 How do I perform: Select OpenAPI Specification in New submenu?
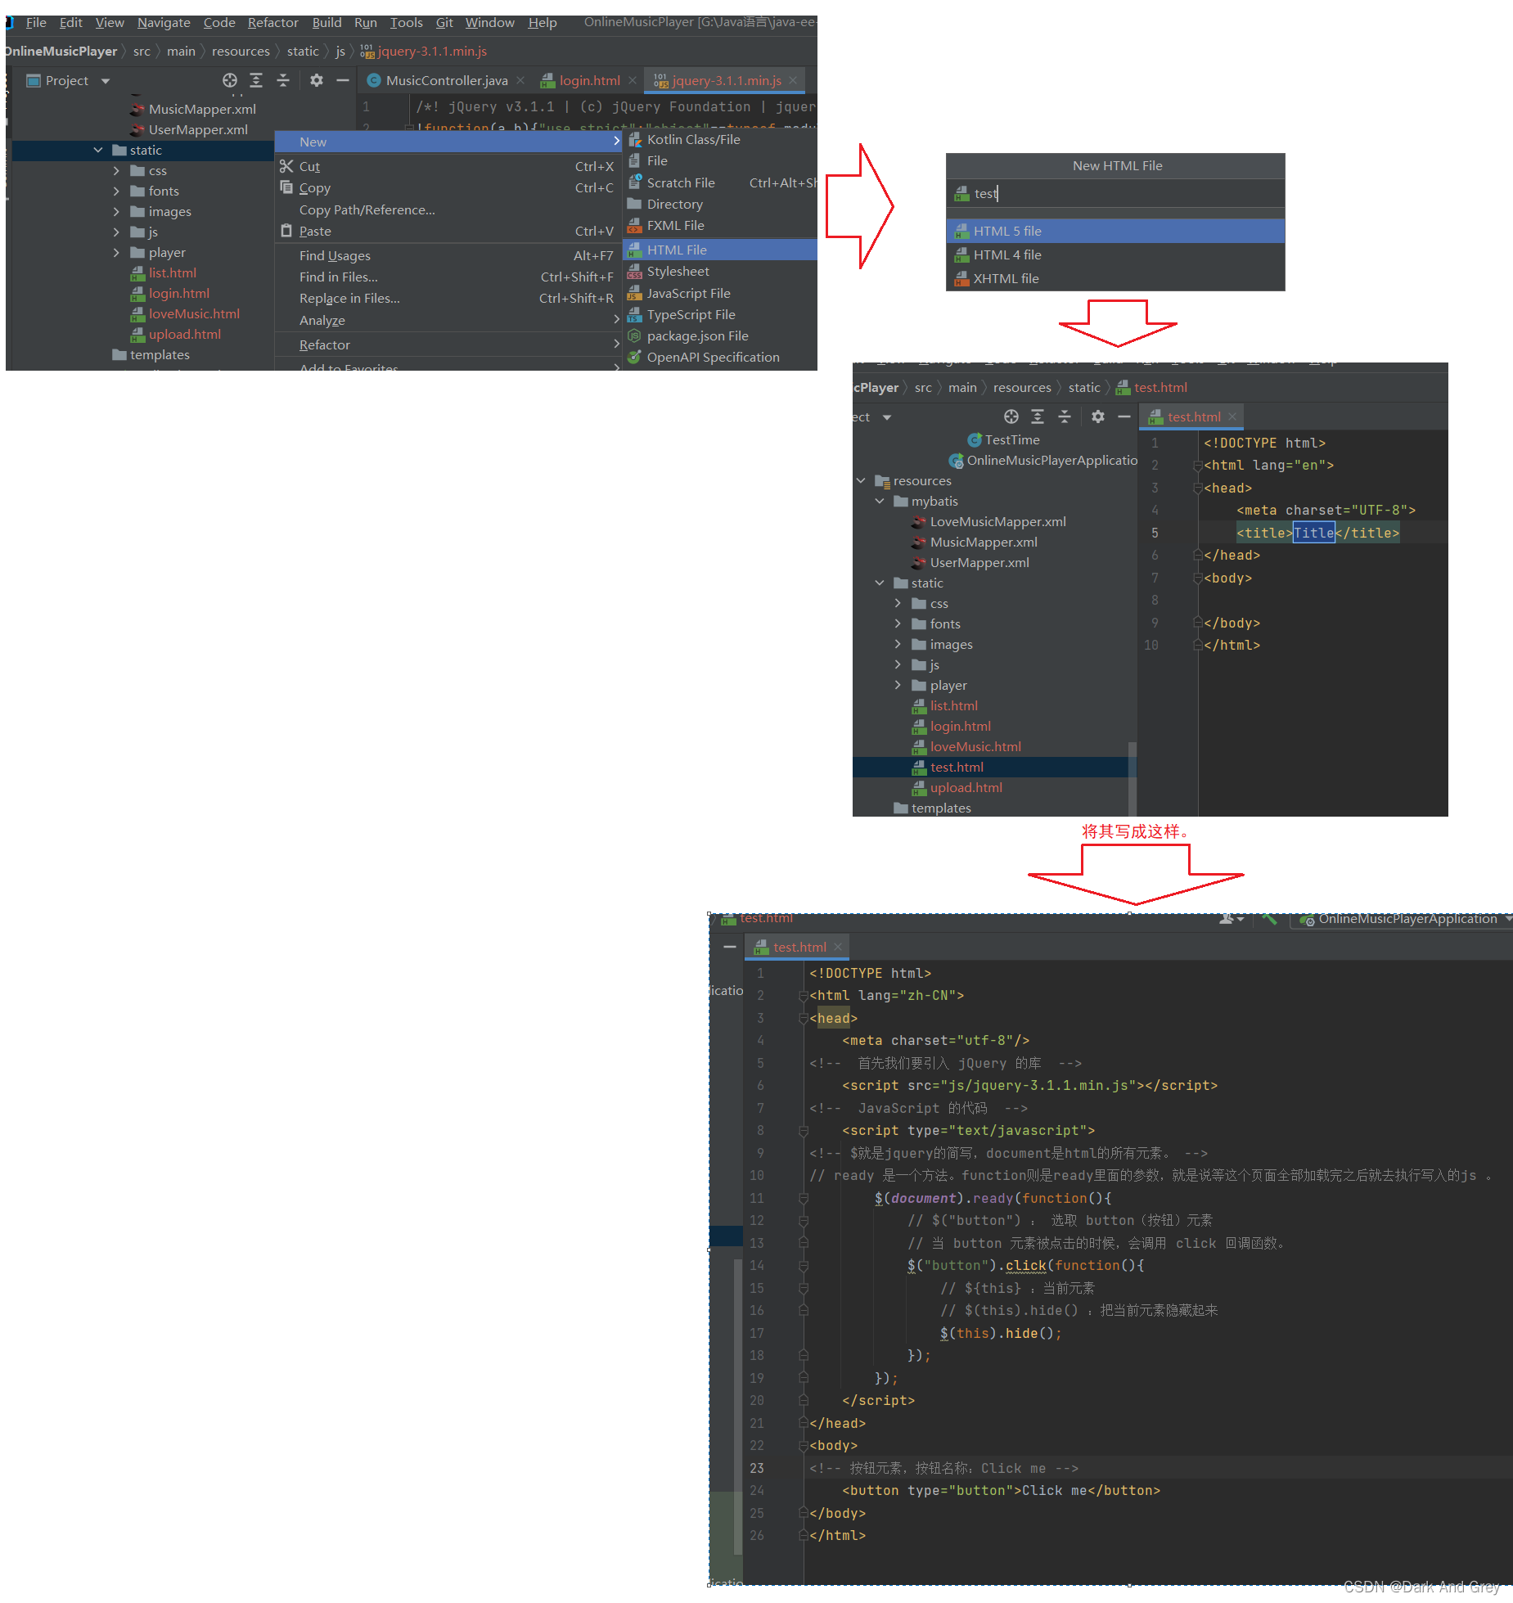720,357
